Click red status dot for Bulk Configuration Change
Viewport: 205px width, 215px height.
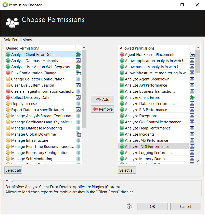coord(8,73)
